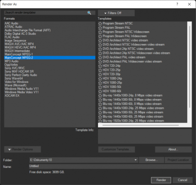
Task: Favorite the Program Stream PAL Widescreen star
Action: pyautogui.click(x=100, y=36)
